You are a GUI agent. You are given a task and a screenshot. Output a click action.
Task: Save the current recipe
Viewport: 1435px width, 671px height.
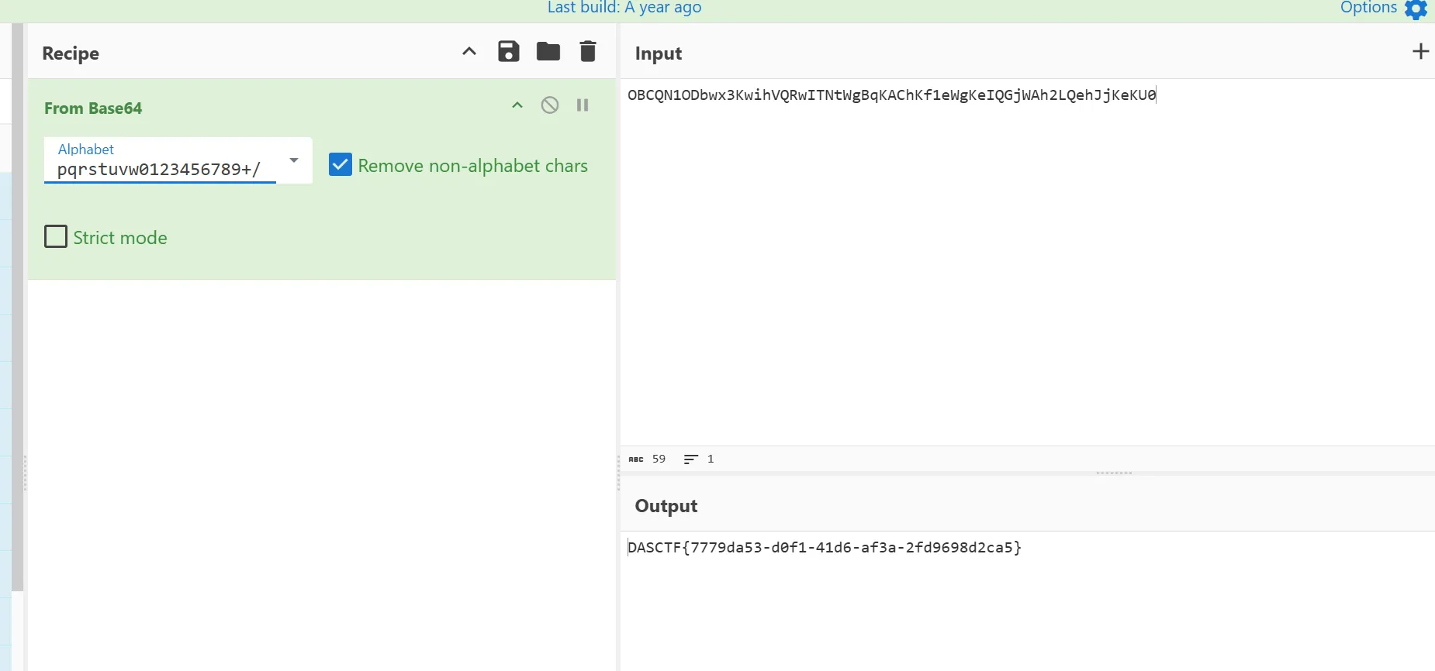click(x=508, y=52)
